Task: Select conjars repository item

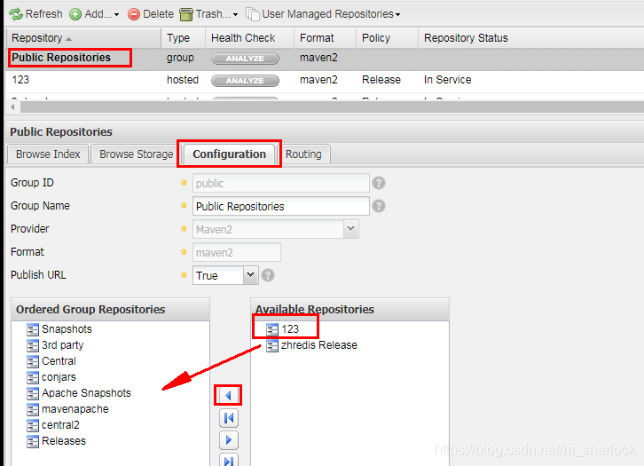Action: 59,377
